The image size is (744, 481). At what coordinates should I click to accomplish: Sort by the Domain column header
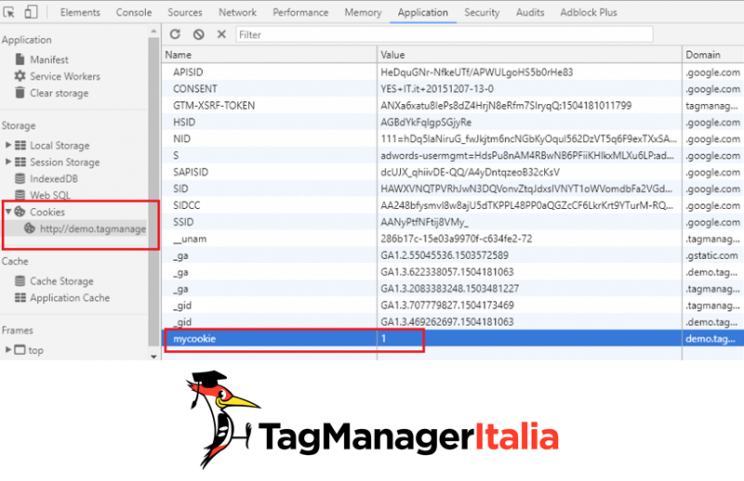coord(713,55)
